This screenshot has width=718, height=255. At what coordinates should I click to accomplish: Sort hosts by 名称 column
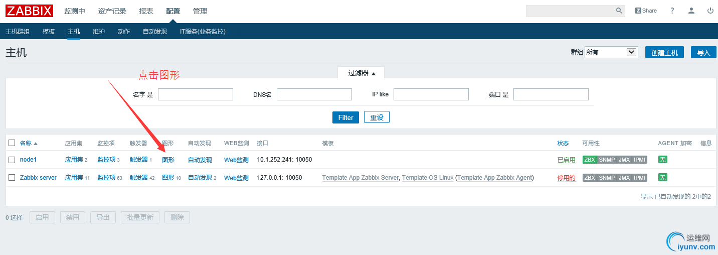29,143
